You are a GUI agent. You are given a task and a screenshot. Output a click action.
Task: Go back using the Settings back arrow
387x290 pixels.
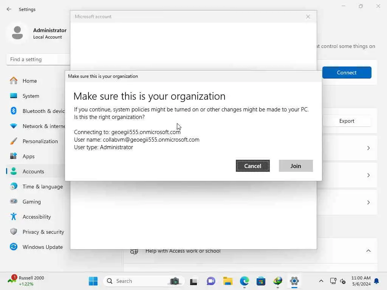9,9
